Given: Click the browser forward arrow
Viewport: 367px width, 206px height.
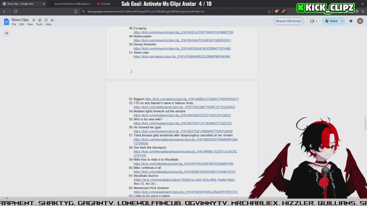Looking at the screenshot, I should coord(10,11).
